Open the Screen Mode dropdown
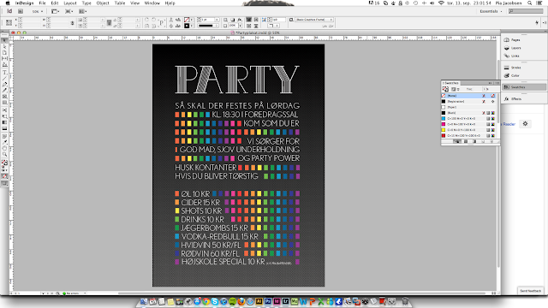This screenshot has width=548, height=308. (x=68, y=11)
